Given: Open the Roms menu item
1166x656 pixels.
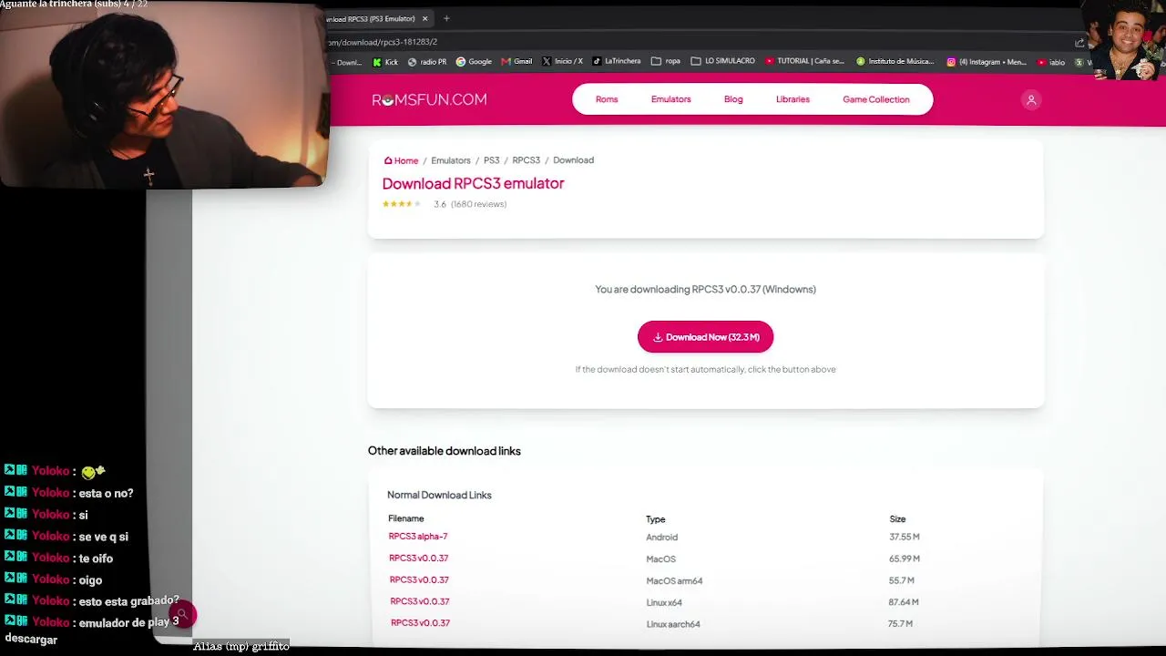Looking at the screenshot, I should point(607,99).
